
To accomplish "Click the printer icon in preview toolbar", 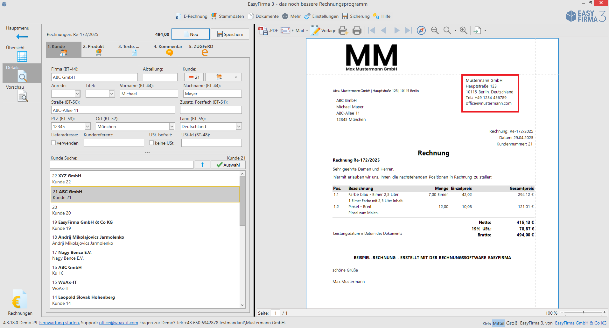I will coord(357,31).
